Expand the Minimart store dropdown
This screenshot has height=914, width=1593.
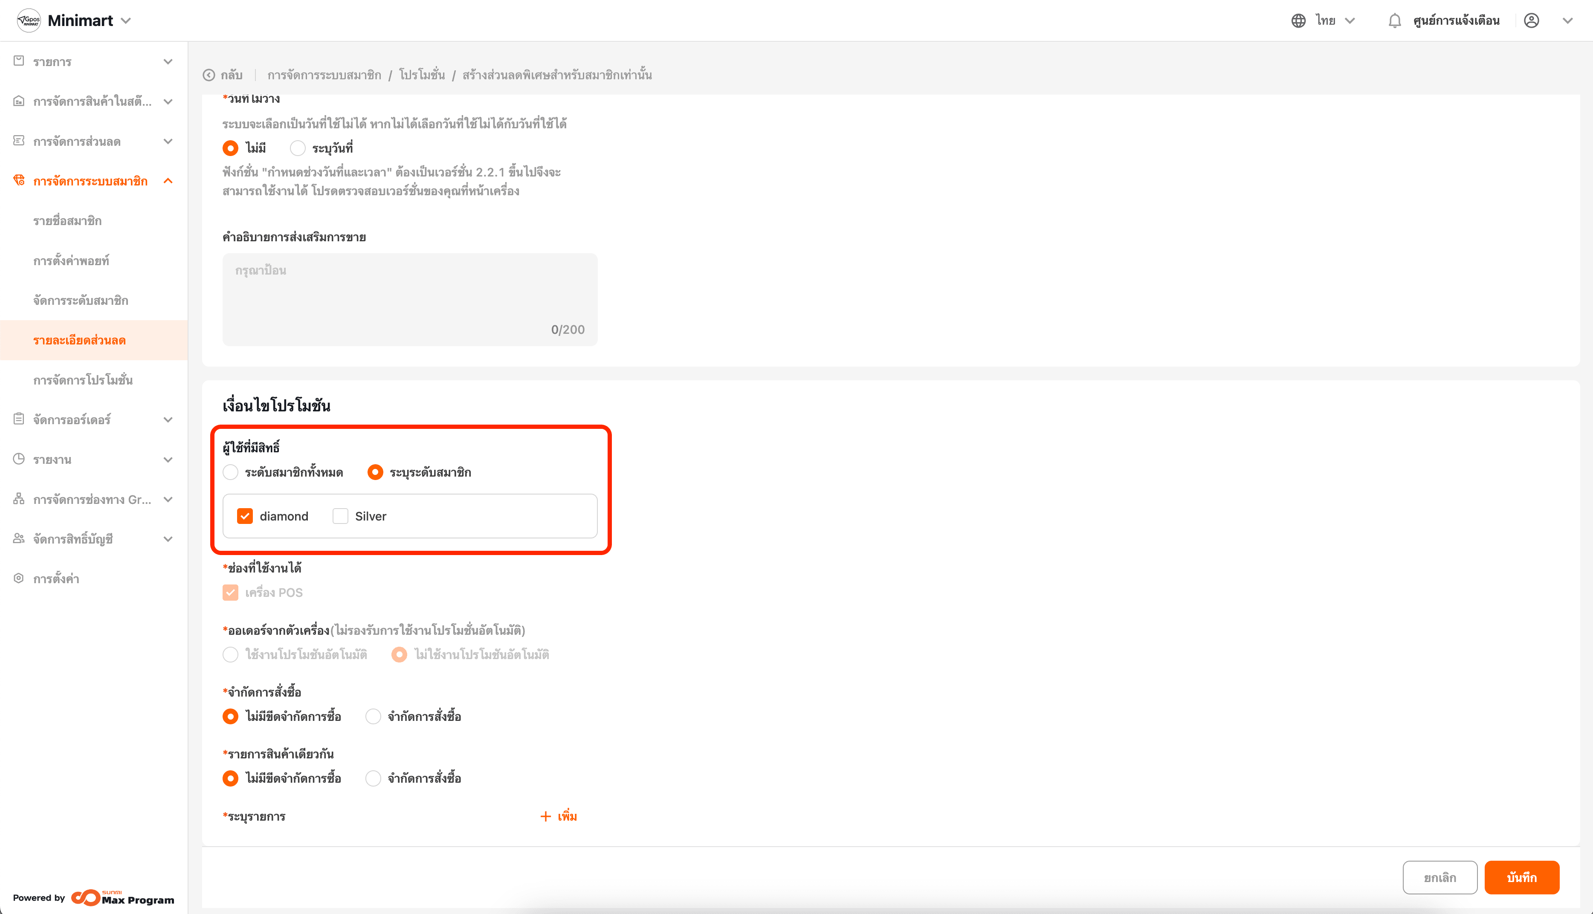pos(126,21)
